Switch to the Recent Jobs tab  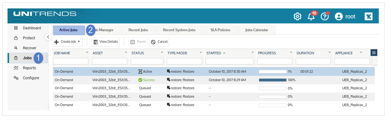tap(138, 30)
